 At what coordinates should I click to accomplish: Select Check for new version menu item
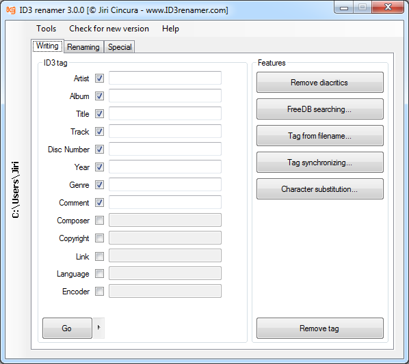(x=109, y=29)
